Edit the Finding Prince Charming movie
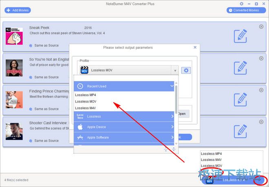 (240, 100)
